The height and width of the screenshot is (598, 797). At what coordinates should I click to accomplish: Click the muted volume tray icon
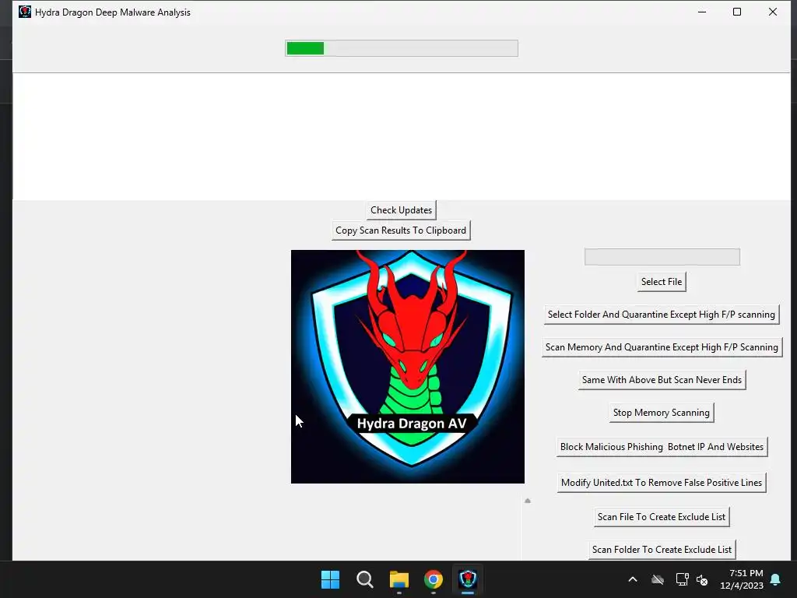702,579
